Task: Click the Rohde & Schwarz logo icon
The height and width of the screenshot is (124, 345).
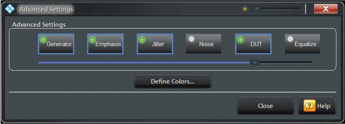Action: point(8,9)
